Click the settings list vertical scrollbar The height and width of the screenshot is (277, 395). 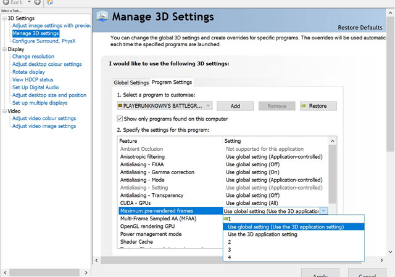click(333, 172)
